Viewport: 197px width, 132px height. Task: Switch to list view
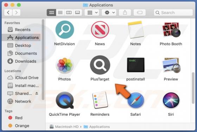pyautogui.click(x=60, y=13)
